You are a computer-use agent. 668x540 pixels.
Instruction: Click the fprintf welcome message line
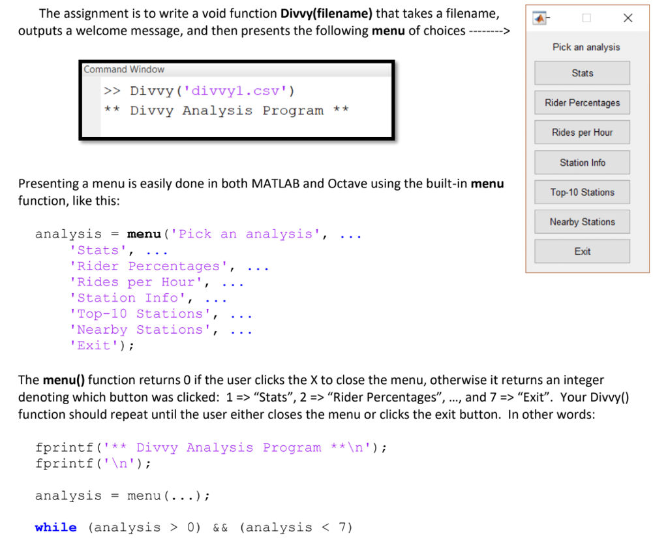click(209, 447)
